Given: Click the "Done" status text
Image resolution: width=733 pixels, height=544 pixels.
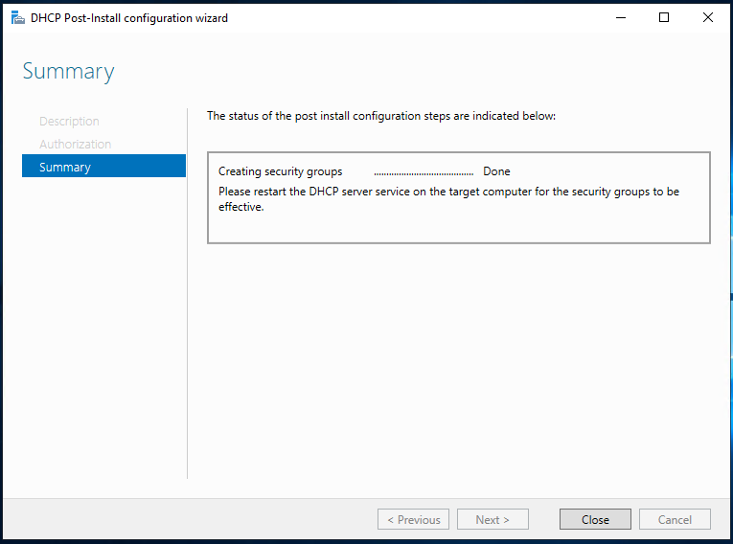Looking at the screenshot, I should [x=496, y=171].
